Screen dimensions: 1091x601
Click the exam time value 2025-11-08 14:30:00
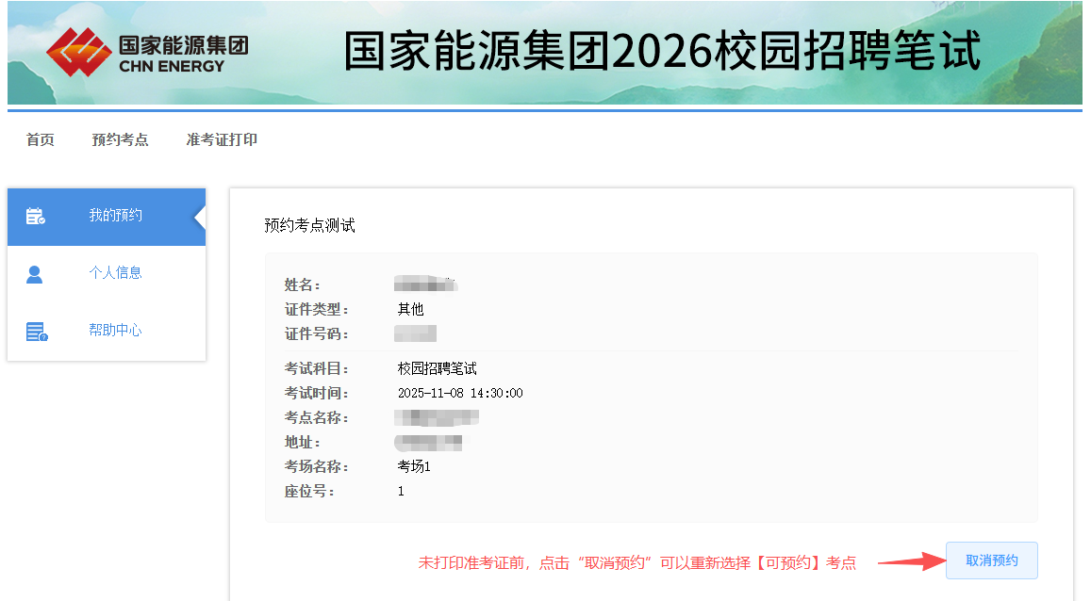click(460, 393)
